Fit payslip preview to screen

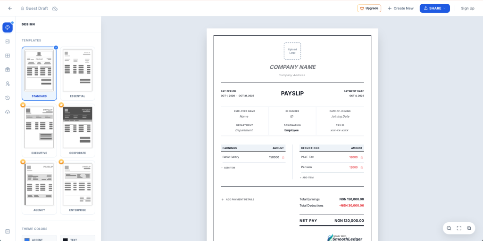[459, 228]
